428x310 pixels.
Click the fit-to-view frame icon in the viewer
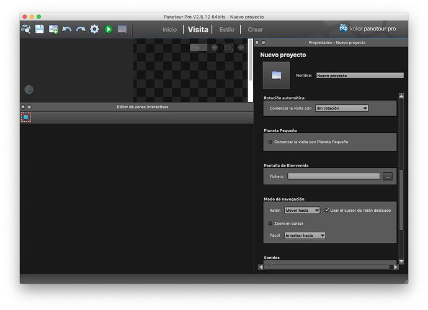tap(228, 48)
